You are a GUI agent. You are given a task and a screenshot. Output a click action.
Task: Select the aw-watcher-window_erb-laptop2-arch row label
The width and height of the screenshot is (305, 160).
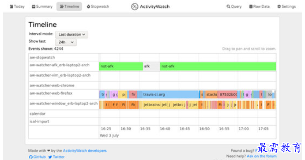click(64, 104)
